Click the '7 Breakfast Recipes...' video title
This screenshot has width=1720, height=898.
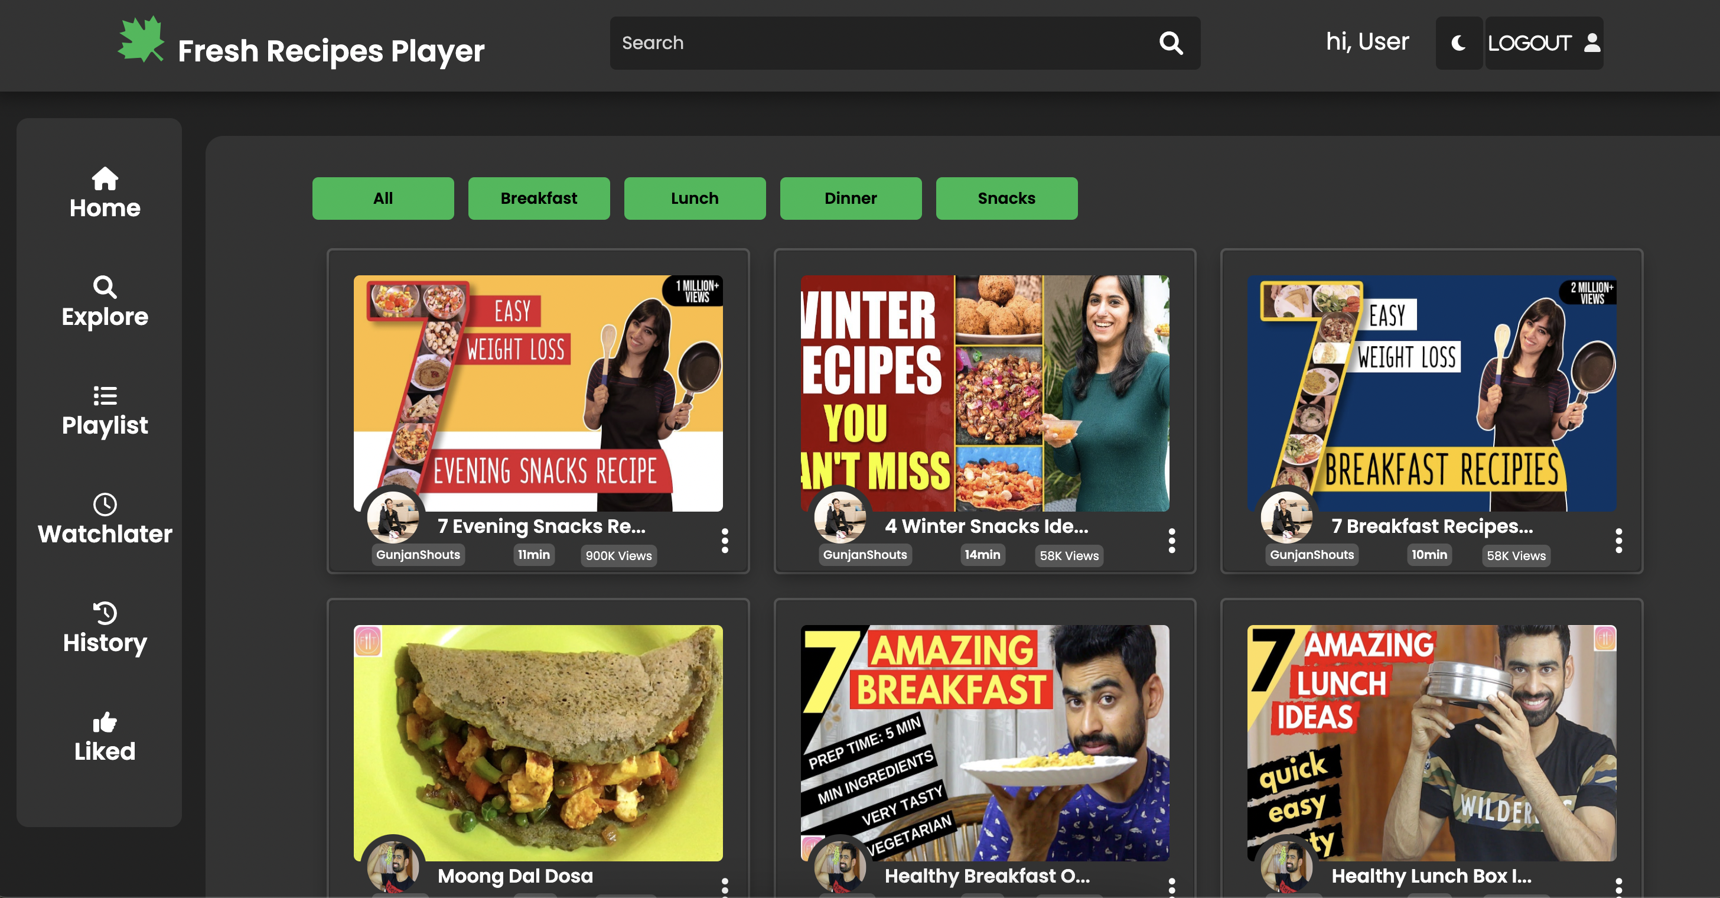coord(1432,526)
